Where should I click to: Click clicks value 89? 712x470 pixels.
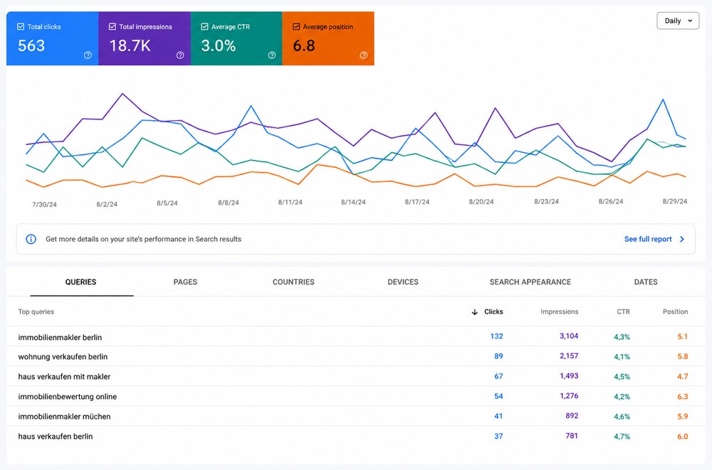pos(498,356)
